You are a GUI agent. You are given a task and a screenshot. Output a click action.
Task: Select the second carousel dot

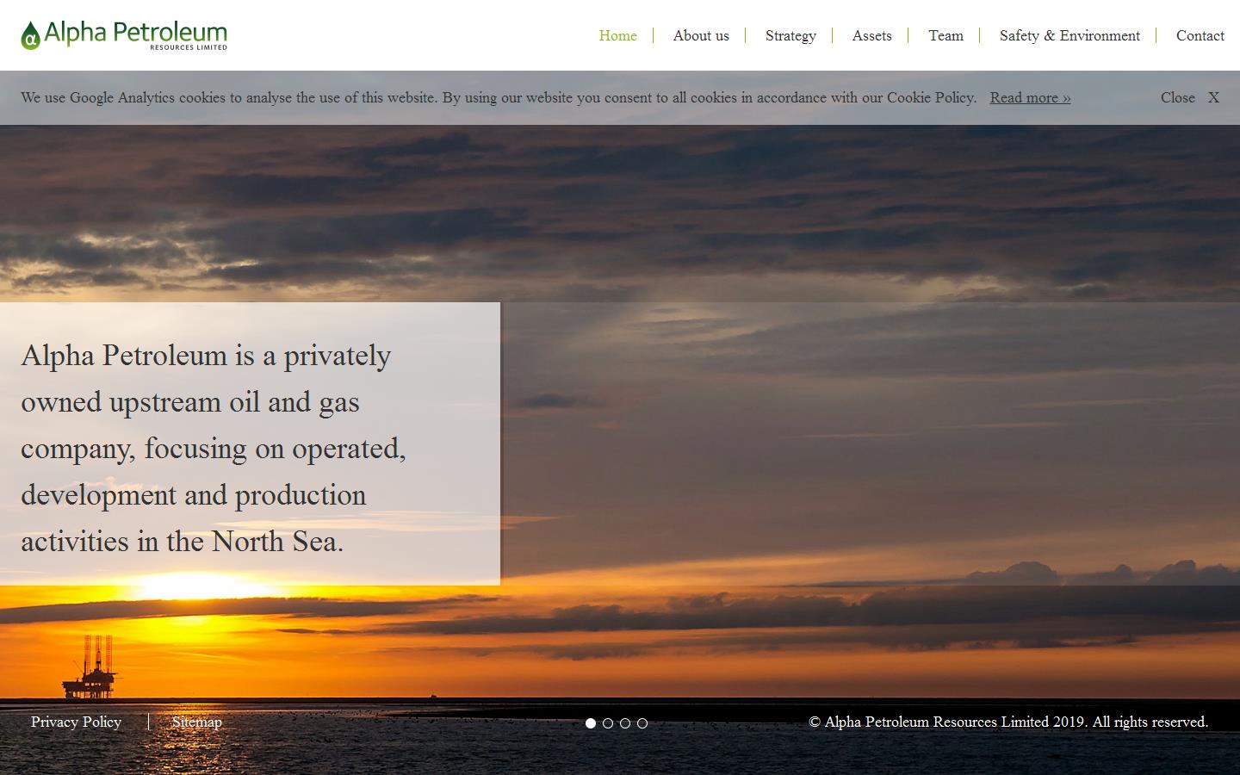point(608,723)
